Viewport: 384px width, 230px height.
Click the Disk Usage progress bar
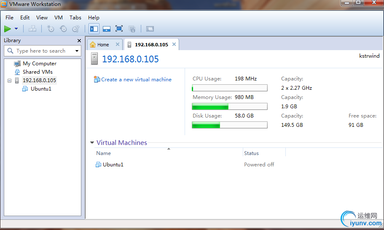pos(230,125)
